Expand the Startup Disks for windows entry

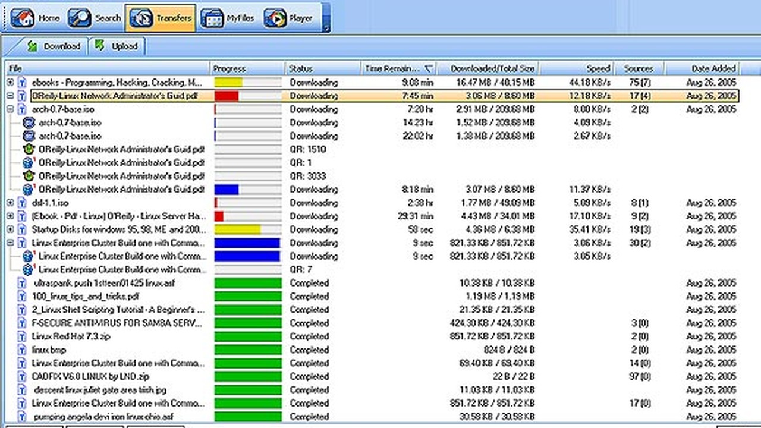10,229
